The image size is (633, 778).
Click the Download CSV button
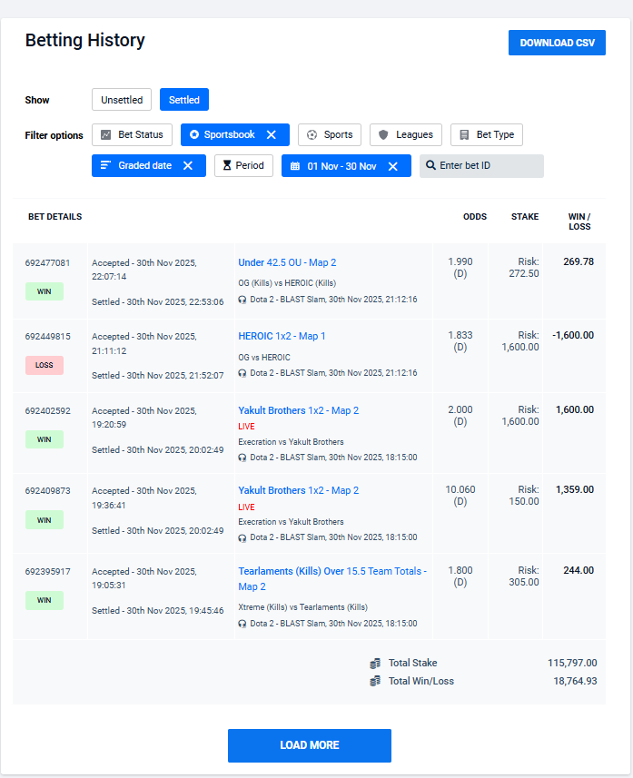(x=557, y=43)
